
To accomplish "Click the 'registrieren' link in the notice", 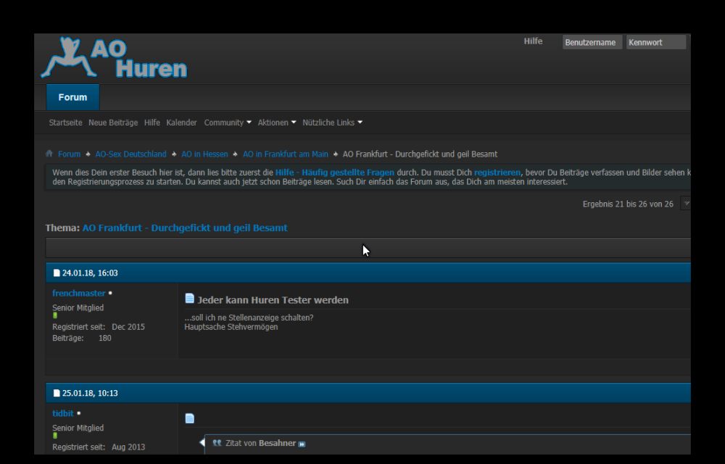I will click(497, 173).
